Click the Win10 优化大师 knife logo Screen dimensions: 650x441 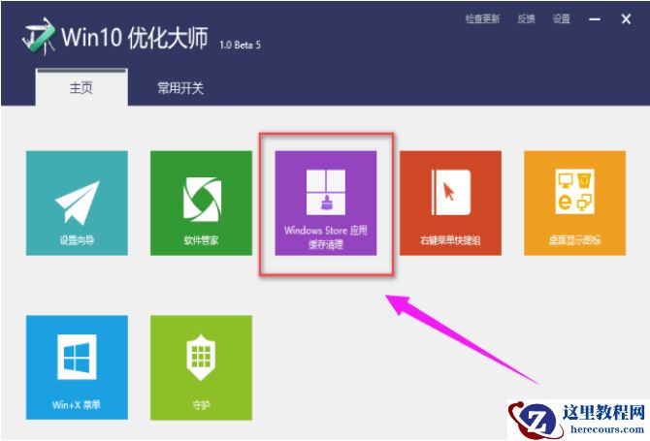pos(39,36)
